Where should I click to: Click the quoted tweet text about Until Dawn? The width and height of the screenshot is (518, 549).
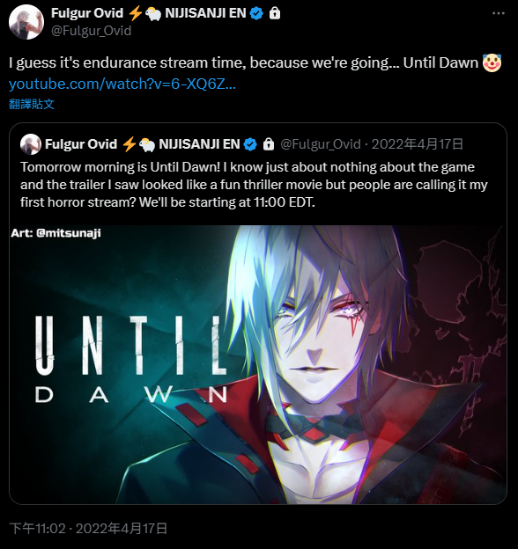[x=254, y=185]
